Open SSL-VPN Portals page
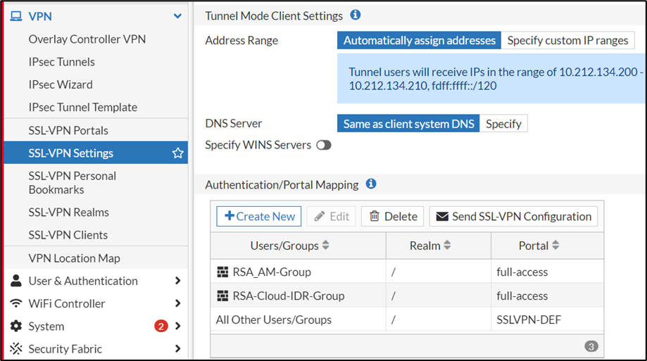This screenshot has height=361, width=647. tap(68, 130)
